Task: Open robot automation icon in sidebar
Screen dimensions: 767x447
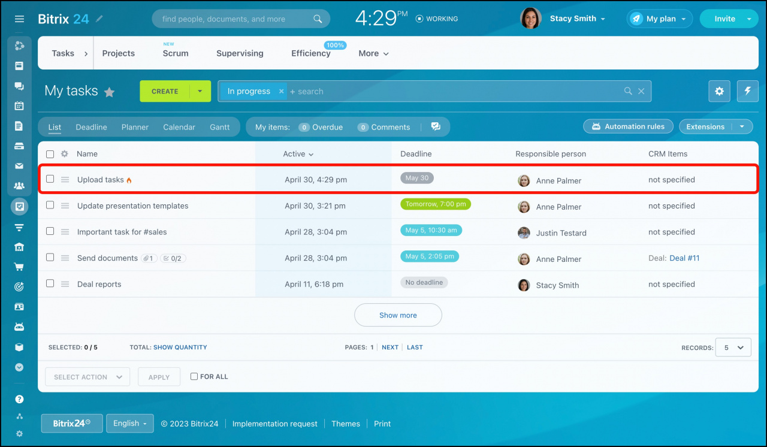Action: tap(19, 327)
